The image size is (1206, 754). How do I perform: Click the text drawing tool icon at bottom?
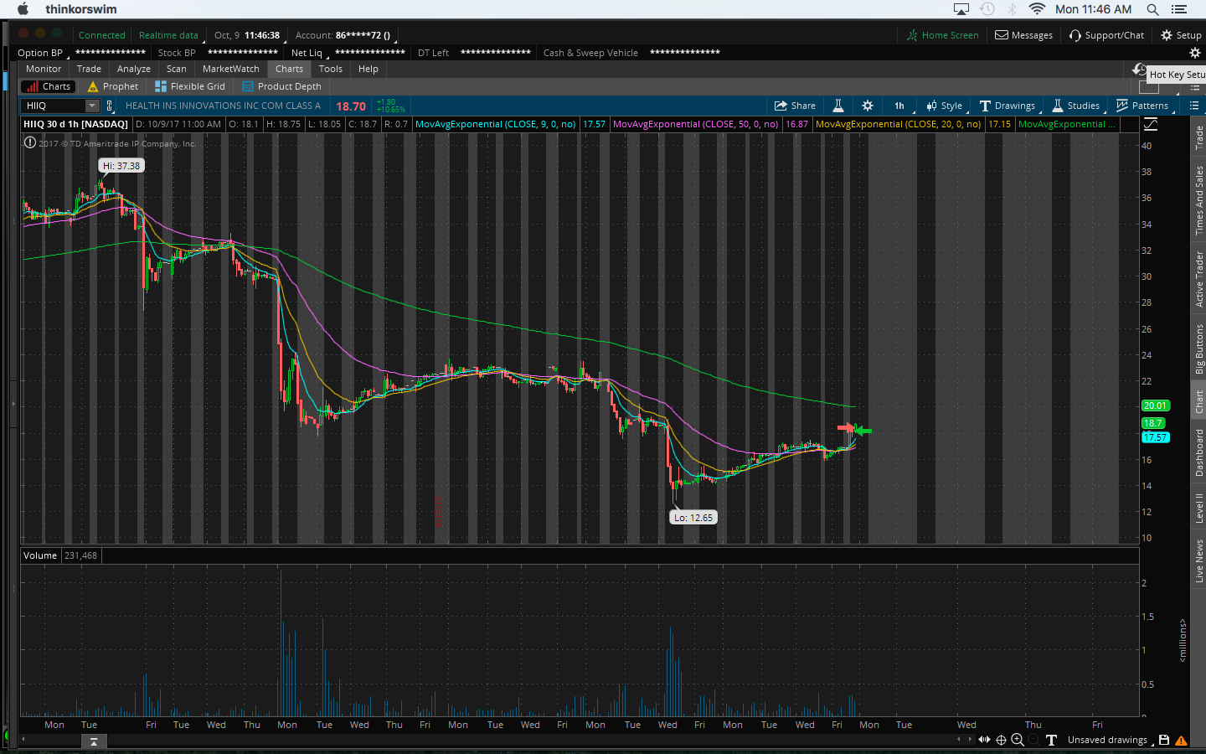click(x=1051, y=740)
